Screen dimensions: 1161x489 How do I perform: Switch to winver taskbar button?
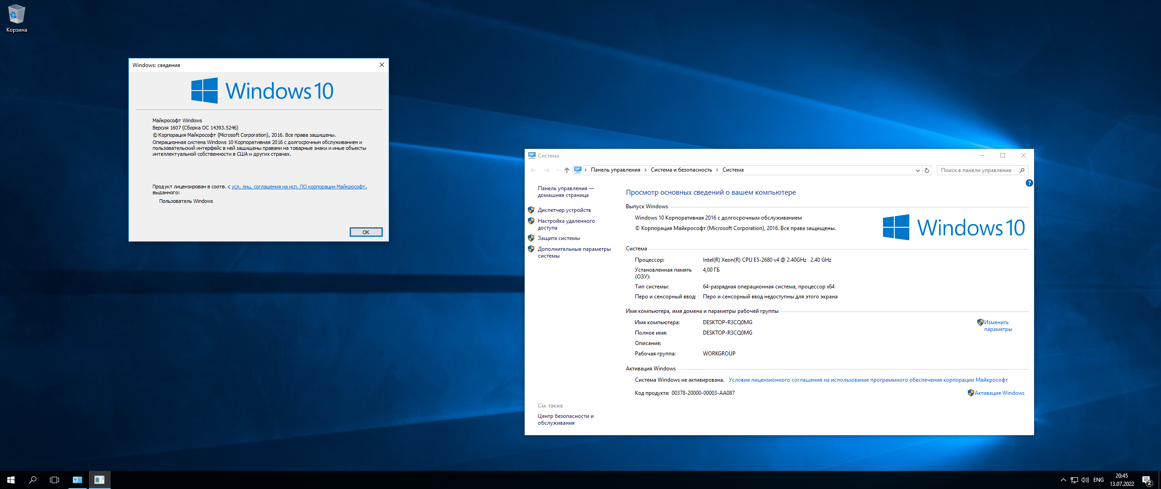(99, 480)
